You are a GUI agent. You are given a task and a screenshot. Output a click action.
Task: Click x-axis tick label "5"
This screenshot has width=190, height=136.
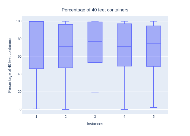[x=154, y=117]
